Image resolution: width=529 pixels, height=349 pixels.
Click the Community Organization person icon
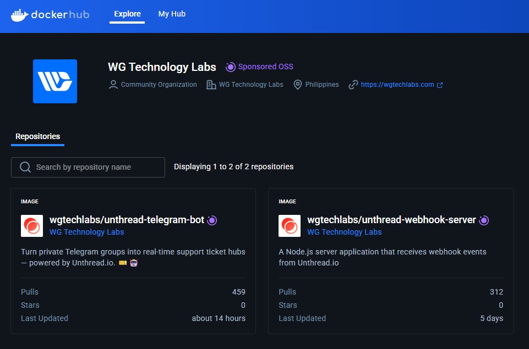tap(113, 85)
